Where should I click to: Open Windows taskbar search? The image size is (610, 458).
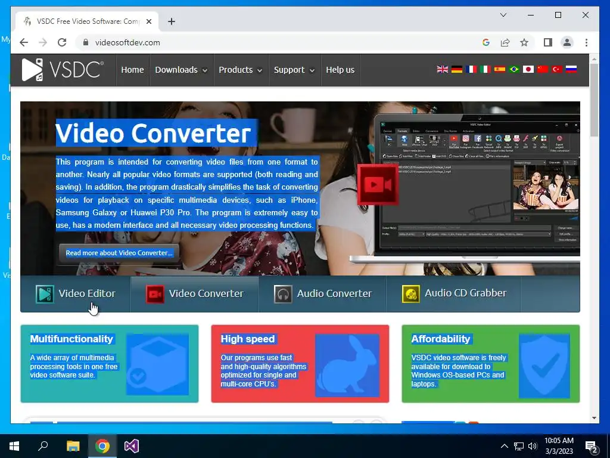point(43,446)
